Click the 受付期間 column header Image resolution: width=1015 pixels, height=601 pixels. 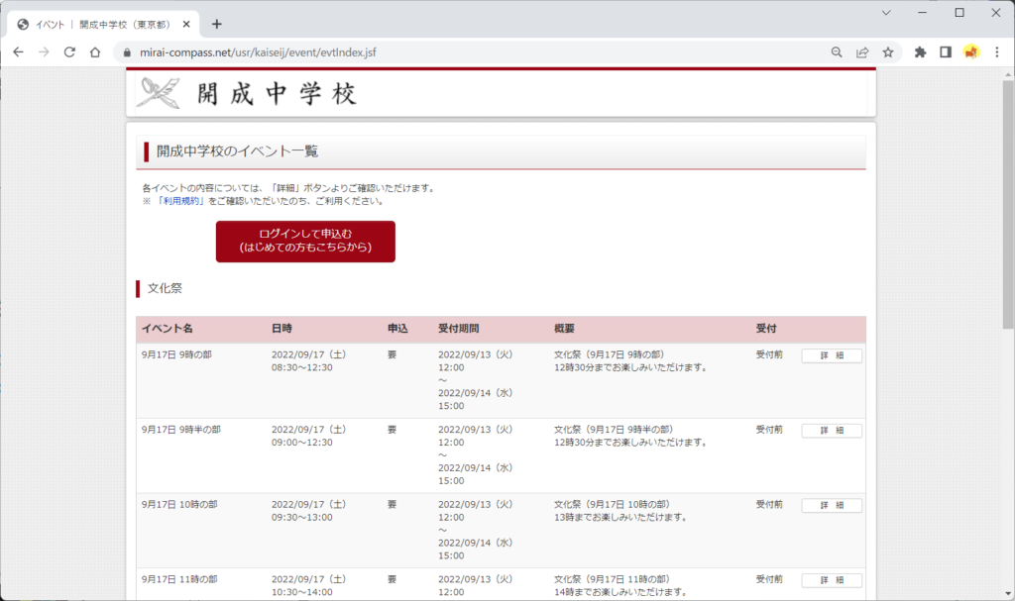pos(458,329)
